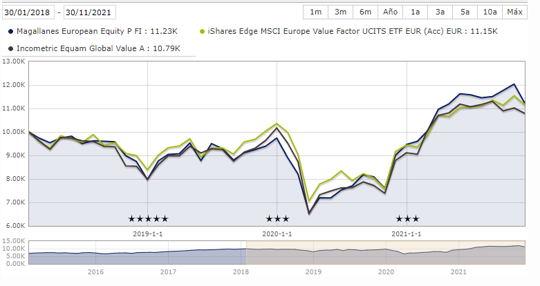Click the 6.00K y-axis label

click(x=15, y=226)
